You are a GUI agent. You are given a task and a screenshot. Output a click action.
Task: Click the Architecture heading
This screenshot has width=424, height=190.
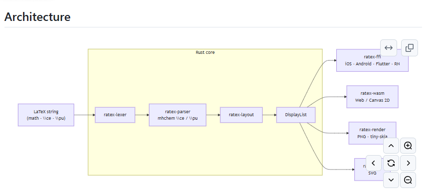(x=37, y=17)
